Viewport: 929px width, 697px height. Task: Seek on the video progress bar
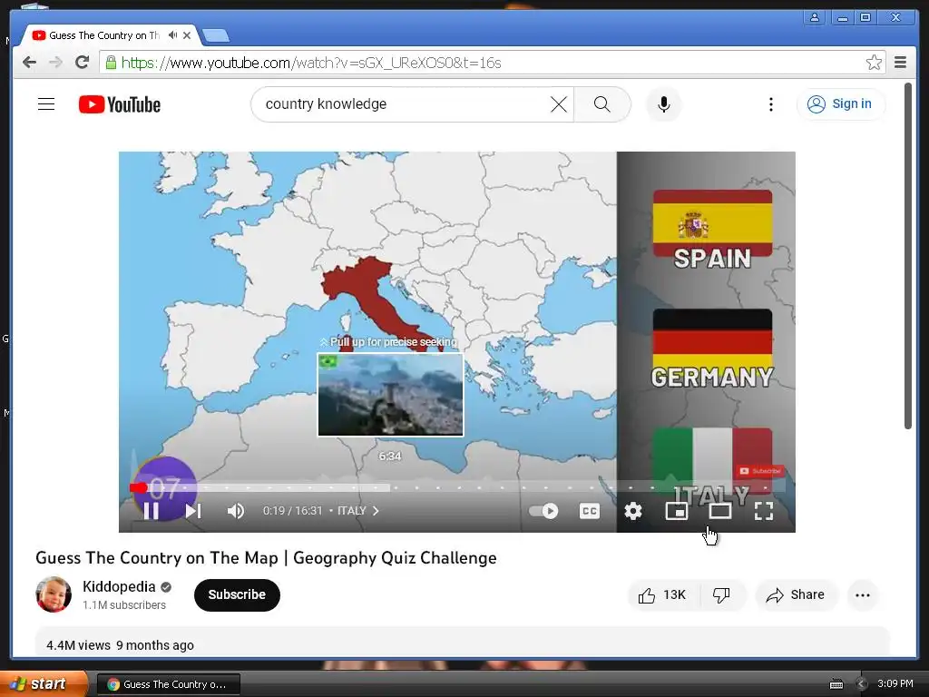click(458, 487)
